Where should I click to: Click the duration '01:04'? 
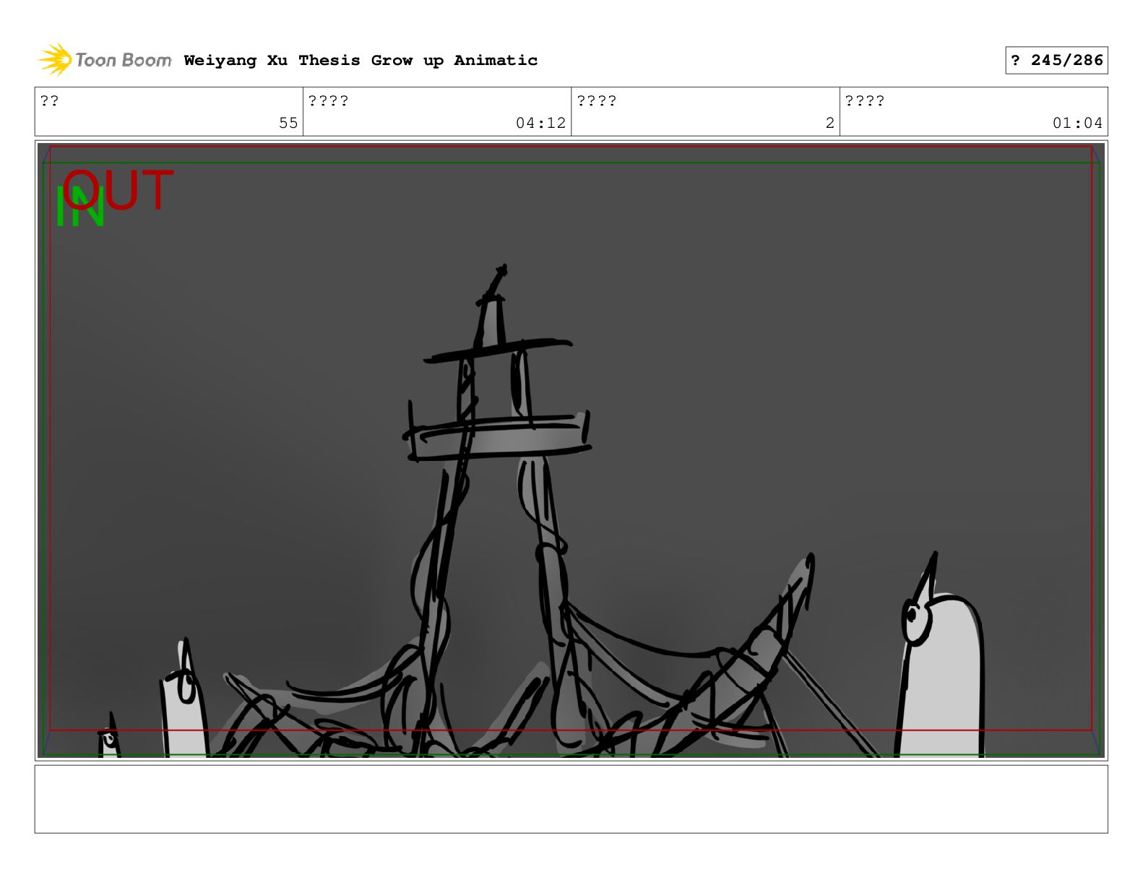[1077, 123]
